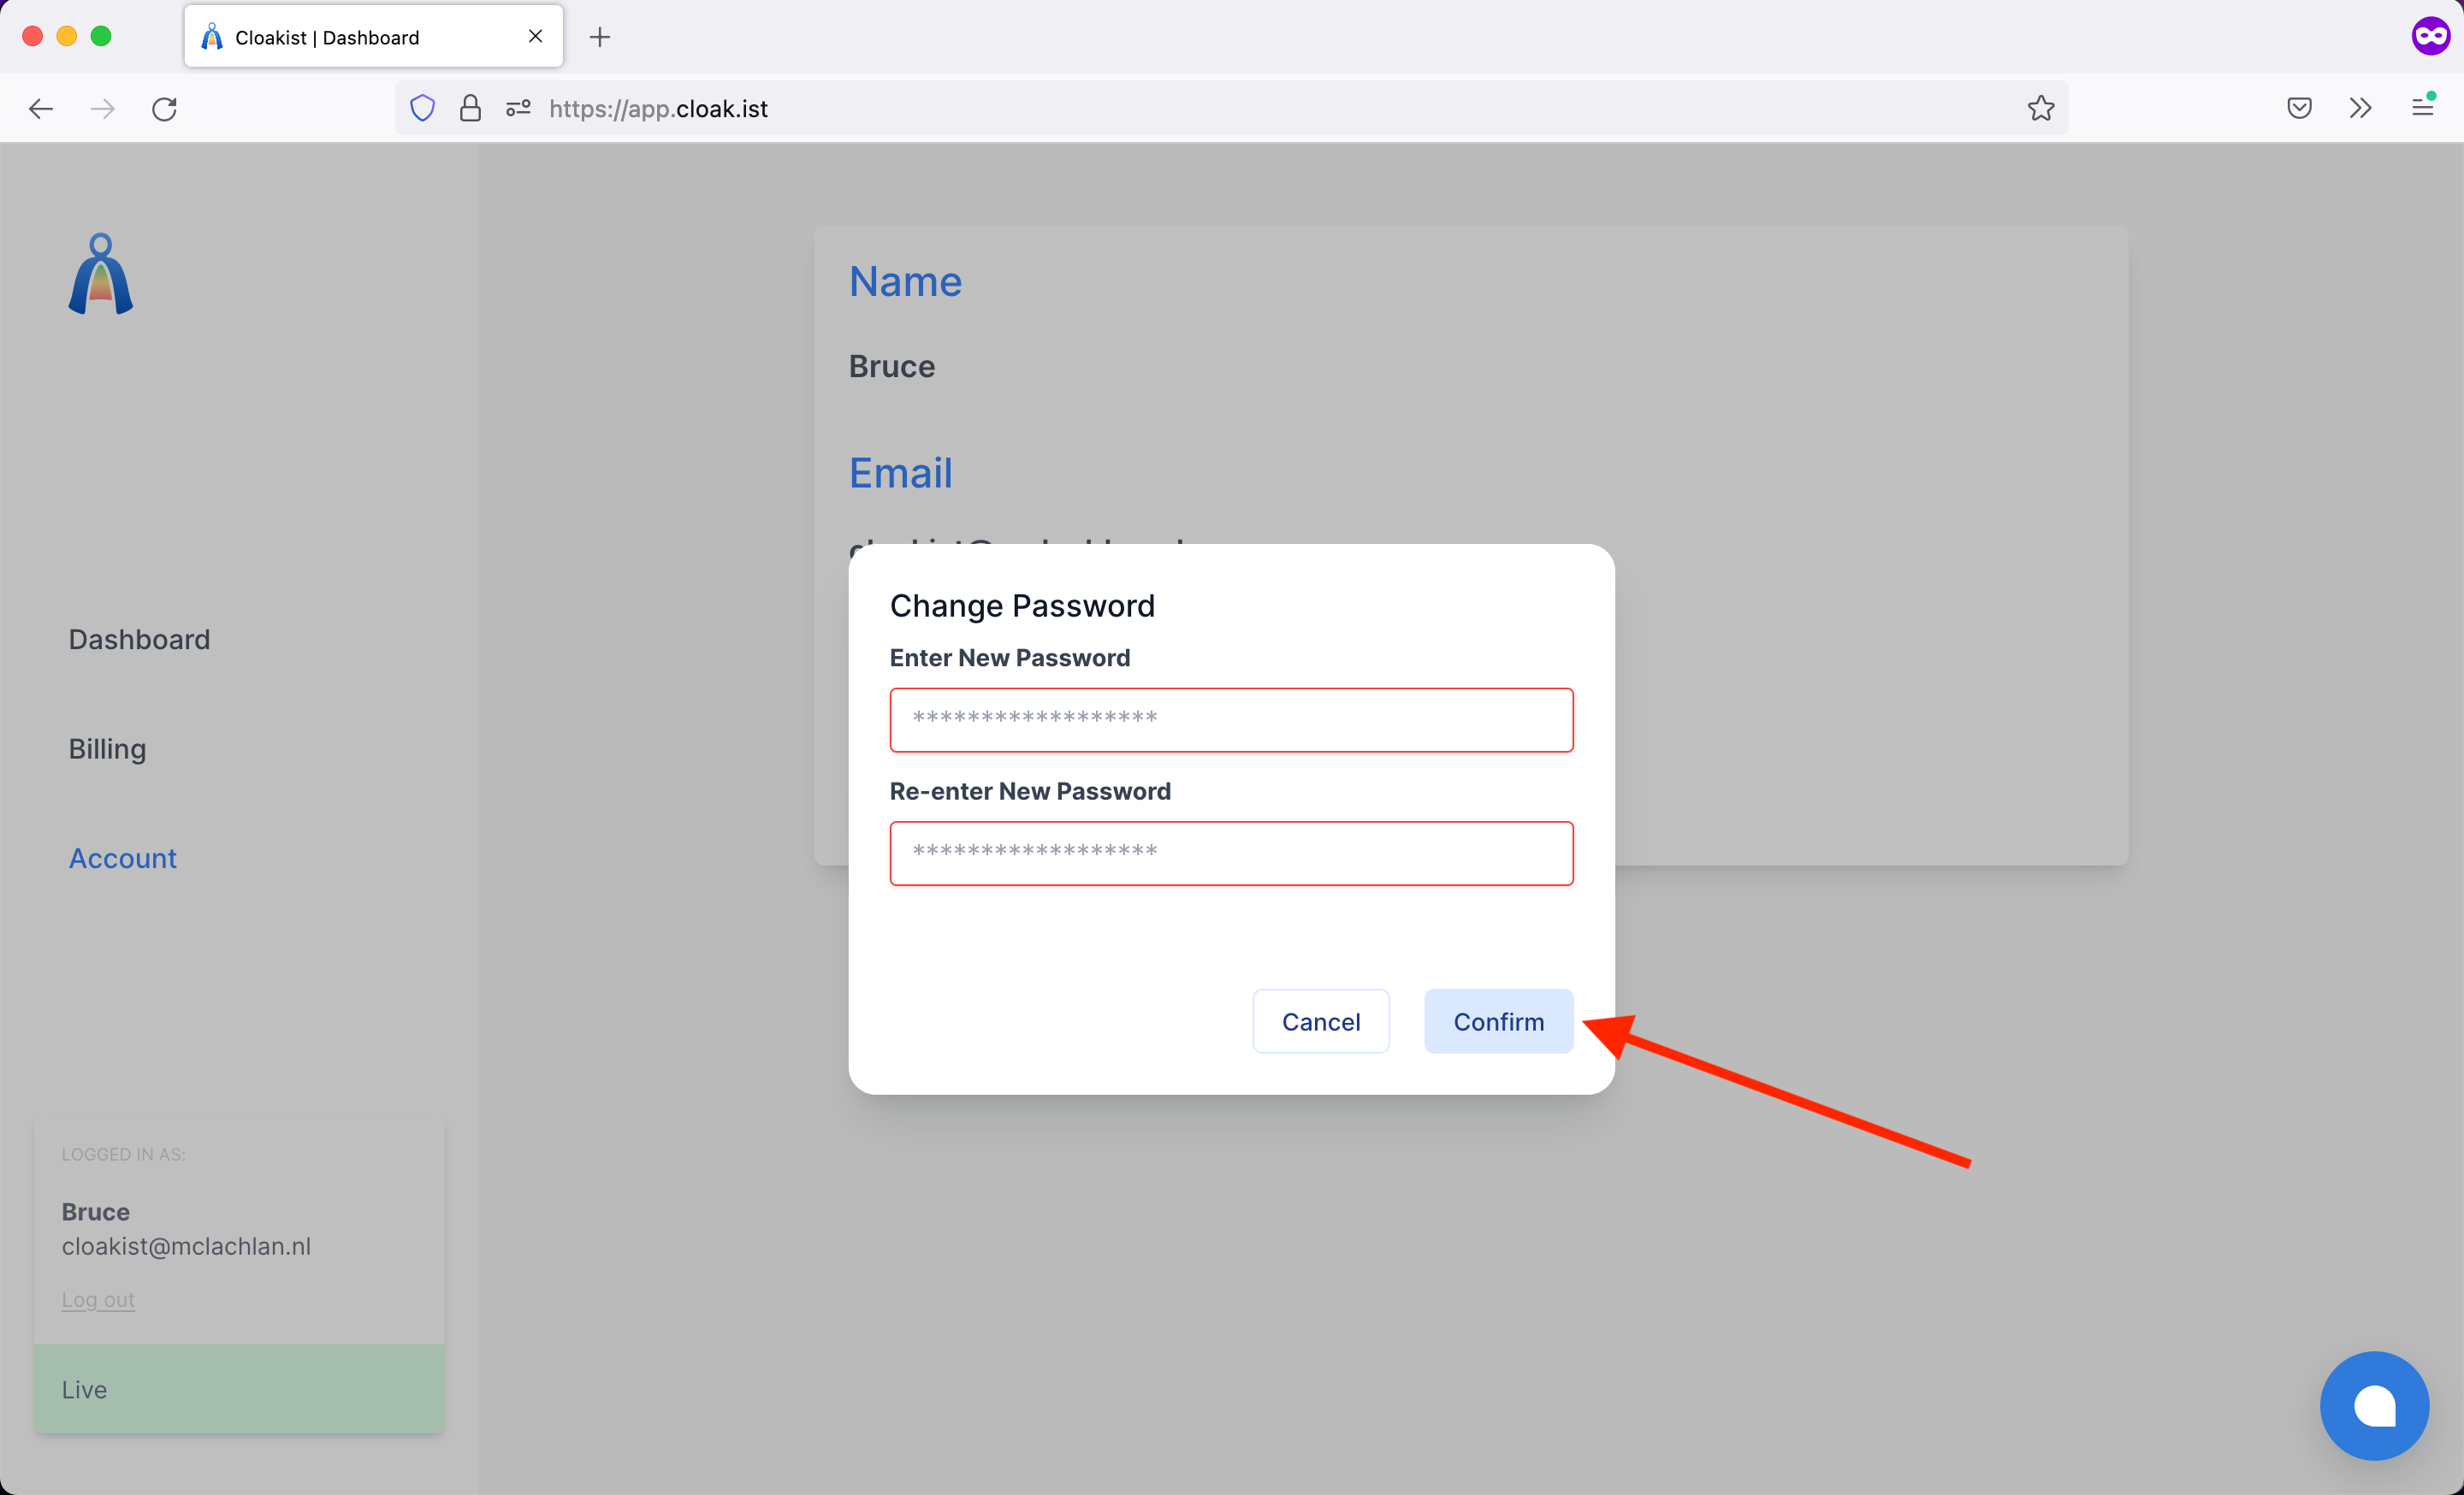2464x1495 pixels.
Task: Click the tracking protection shield icon
Action: coord(423,108)
